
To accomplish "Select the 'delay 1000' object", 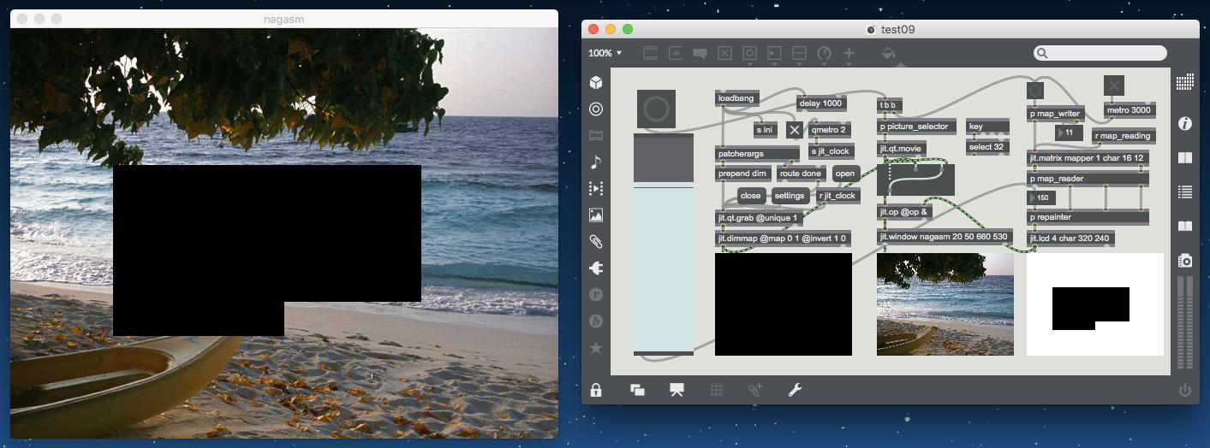I will click(x=821, y=103).
